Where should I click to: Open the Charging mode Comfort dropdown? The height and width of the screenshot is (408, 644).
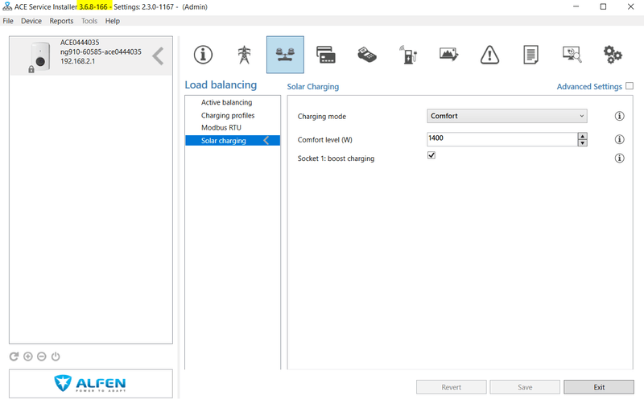click(507, 116)
